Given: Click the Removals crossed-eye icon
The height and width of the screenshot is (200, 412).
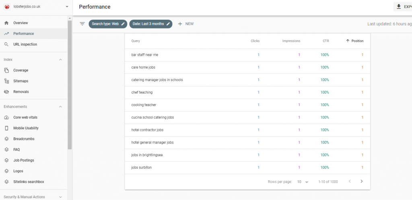Looking at the screenshot, I should pos(6,92).
